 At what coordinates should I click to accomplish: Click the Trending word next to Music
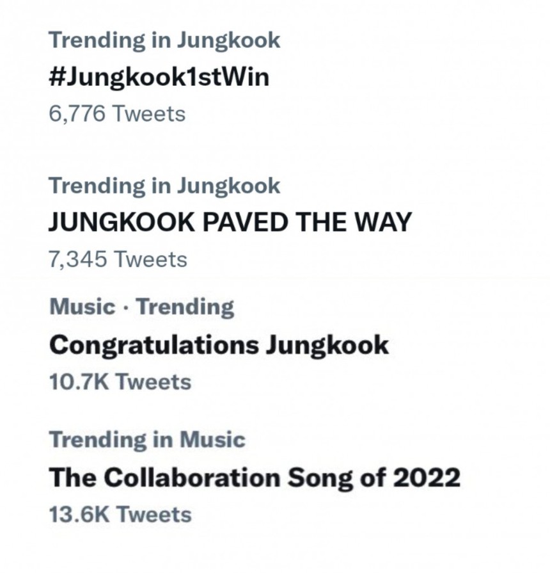tap(185, 306)
